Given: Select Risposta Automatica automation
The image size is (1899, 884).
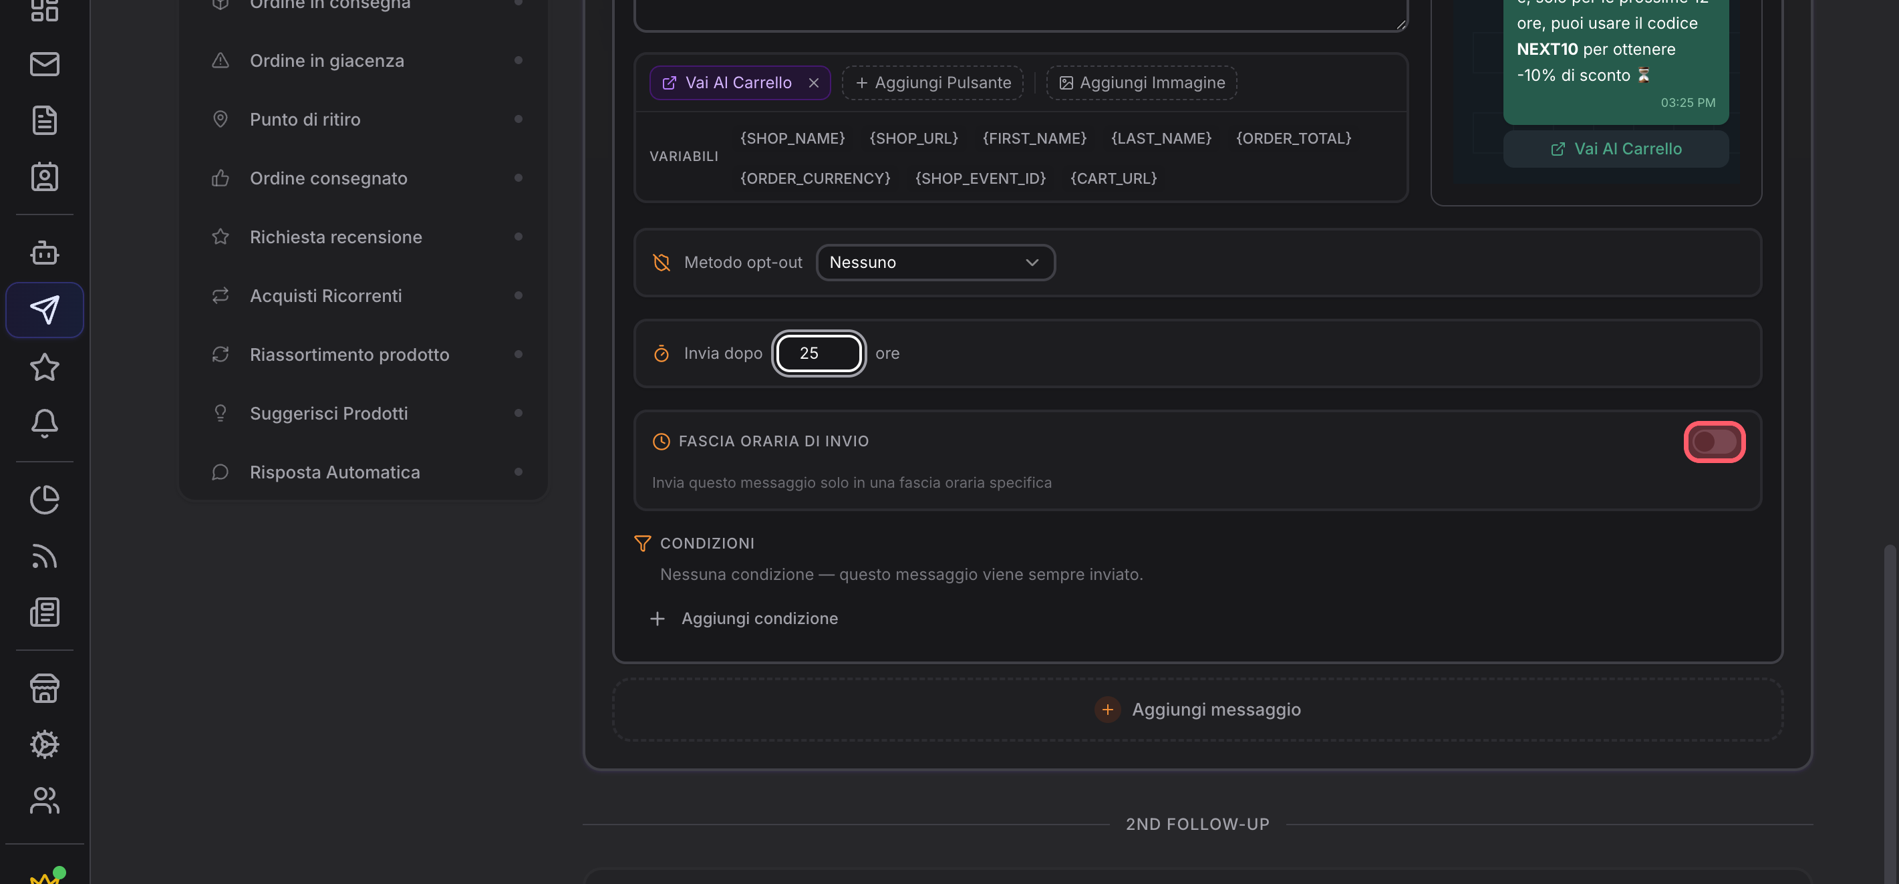Looking at the screenshot, I should (x=363, y=472).
